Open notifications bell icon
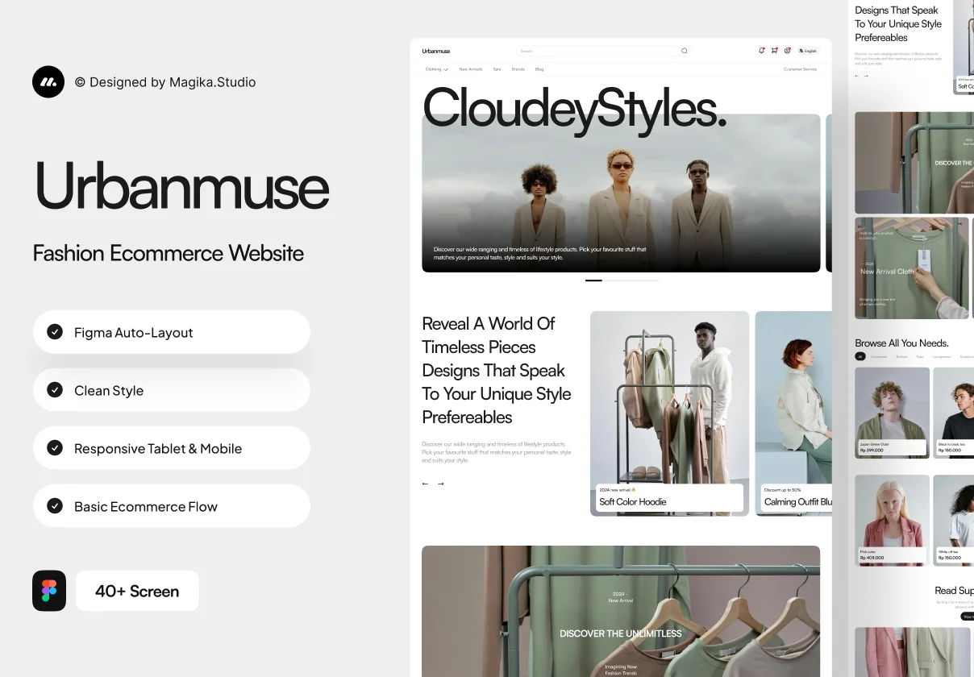The image size is (974, 677). pyautogui.click(x=762, y=51)
